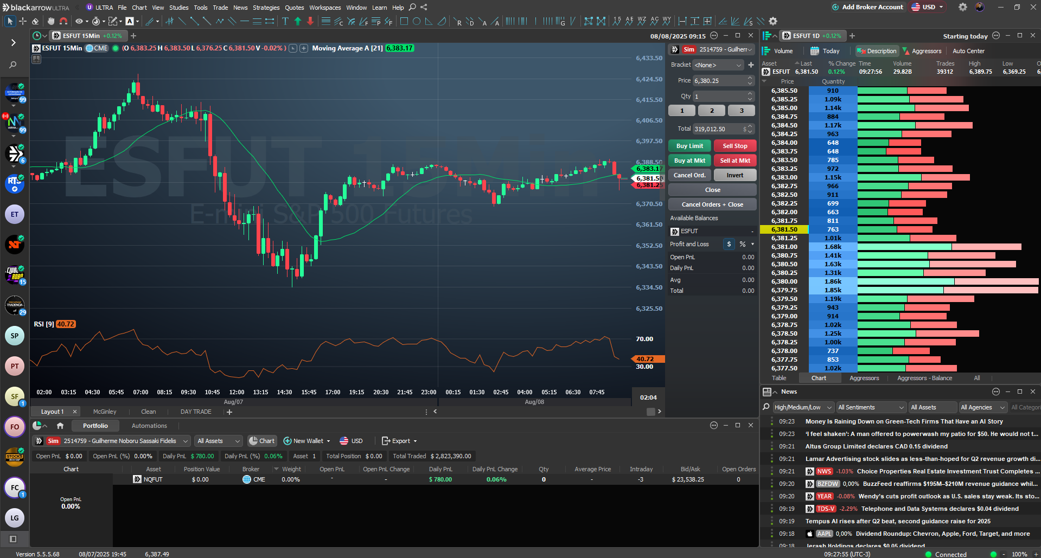Activate the hand pan tool
Image resolution: width=1041 pixels, height=558 pixels.
51,21
